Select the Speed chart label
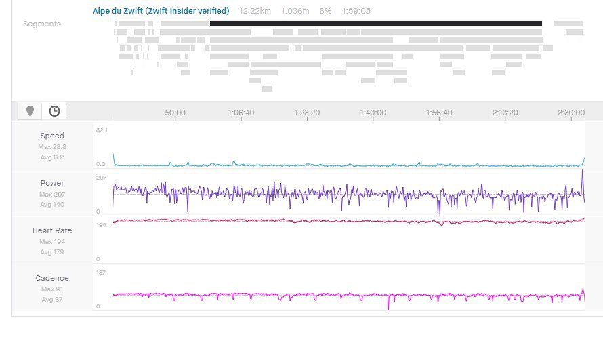This screenshot has height=343, width=603. pyautogui.click(x=52, y=136)
